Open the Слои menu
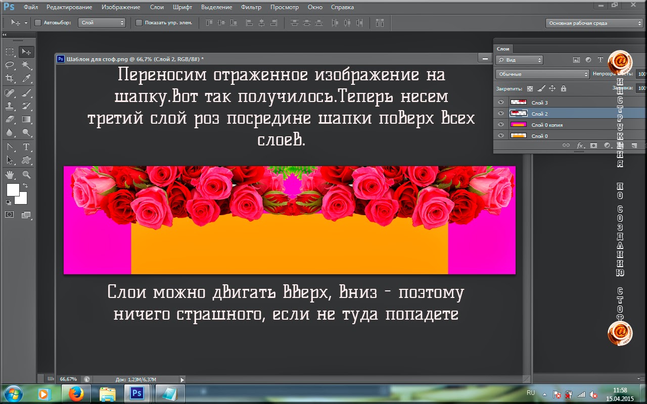647x404 pixels. [157, 7]
